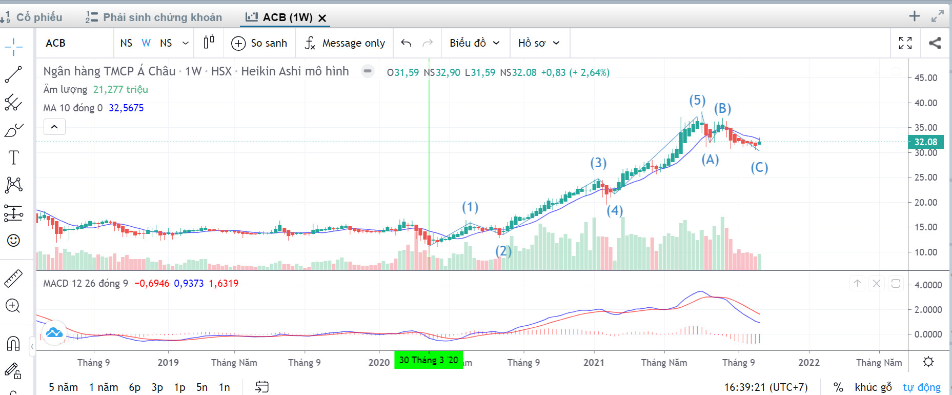Click the cloud icon in MACD pane
952x395 pixels.
(54, 333)
